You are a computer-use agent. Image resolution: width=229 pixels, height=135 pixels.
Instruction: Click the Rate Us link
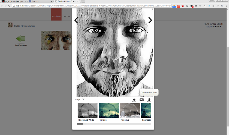pyautogui.click(x=209, y=27)
